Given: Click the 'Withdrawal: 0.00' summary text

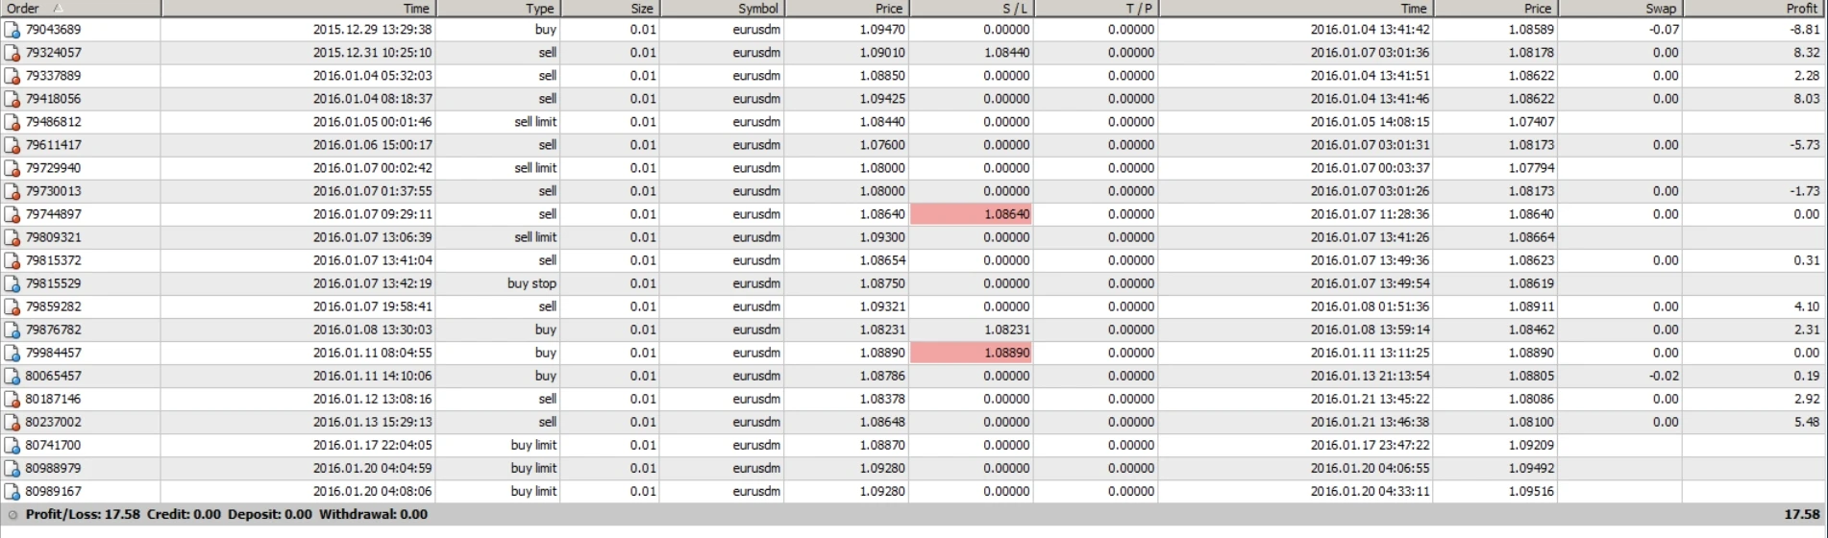Looking at the screenshot, I should [373, 515].
